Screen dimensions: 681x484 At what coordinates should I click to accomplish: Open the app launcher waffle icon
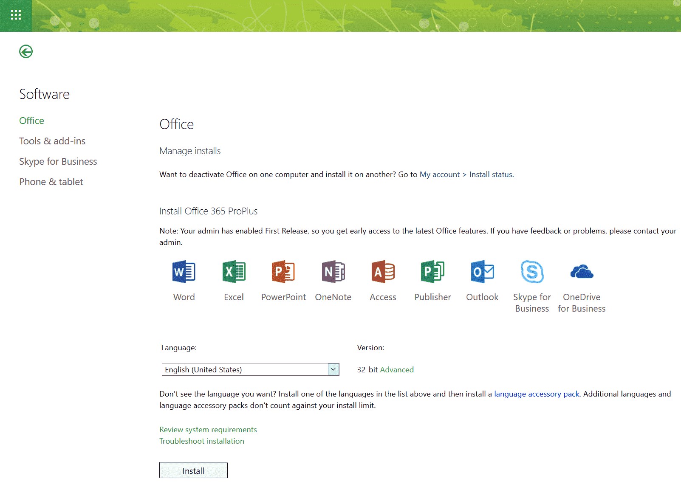click(16, 16)
